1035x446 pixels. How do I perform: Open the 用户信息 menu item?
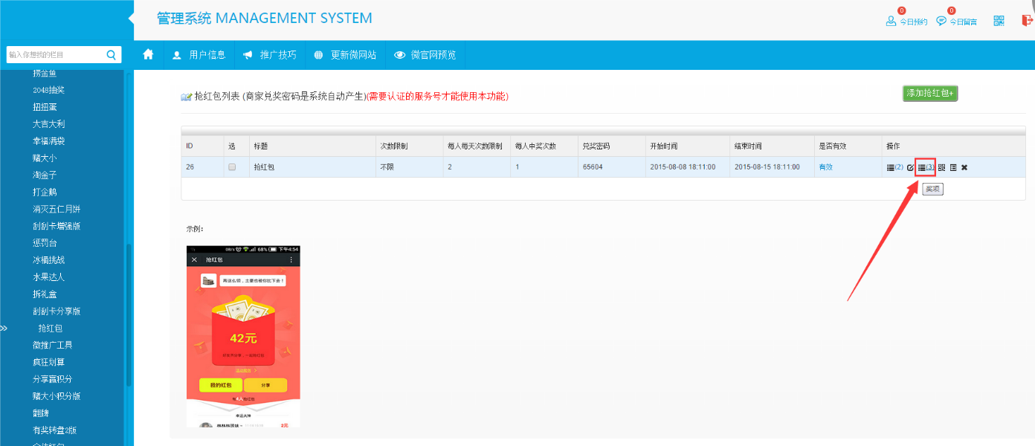(199, 54)
